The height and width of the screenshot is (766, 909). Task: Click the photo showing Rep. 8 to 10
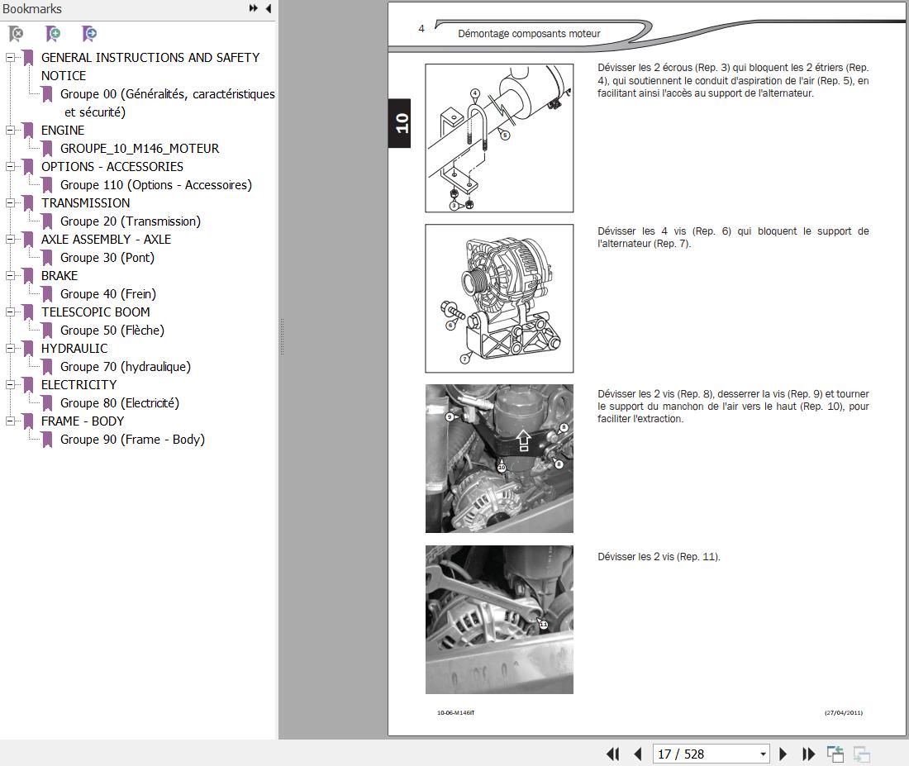point(499,459)
